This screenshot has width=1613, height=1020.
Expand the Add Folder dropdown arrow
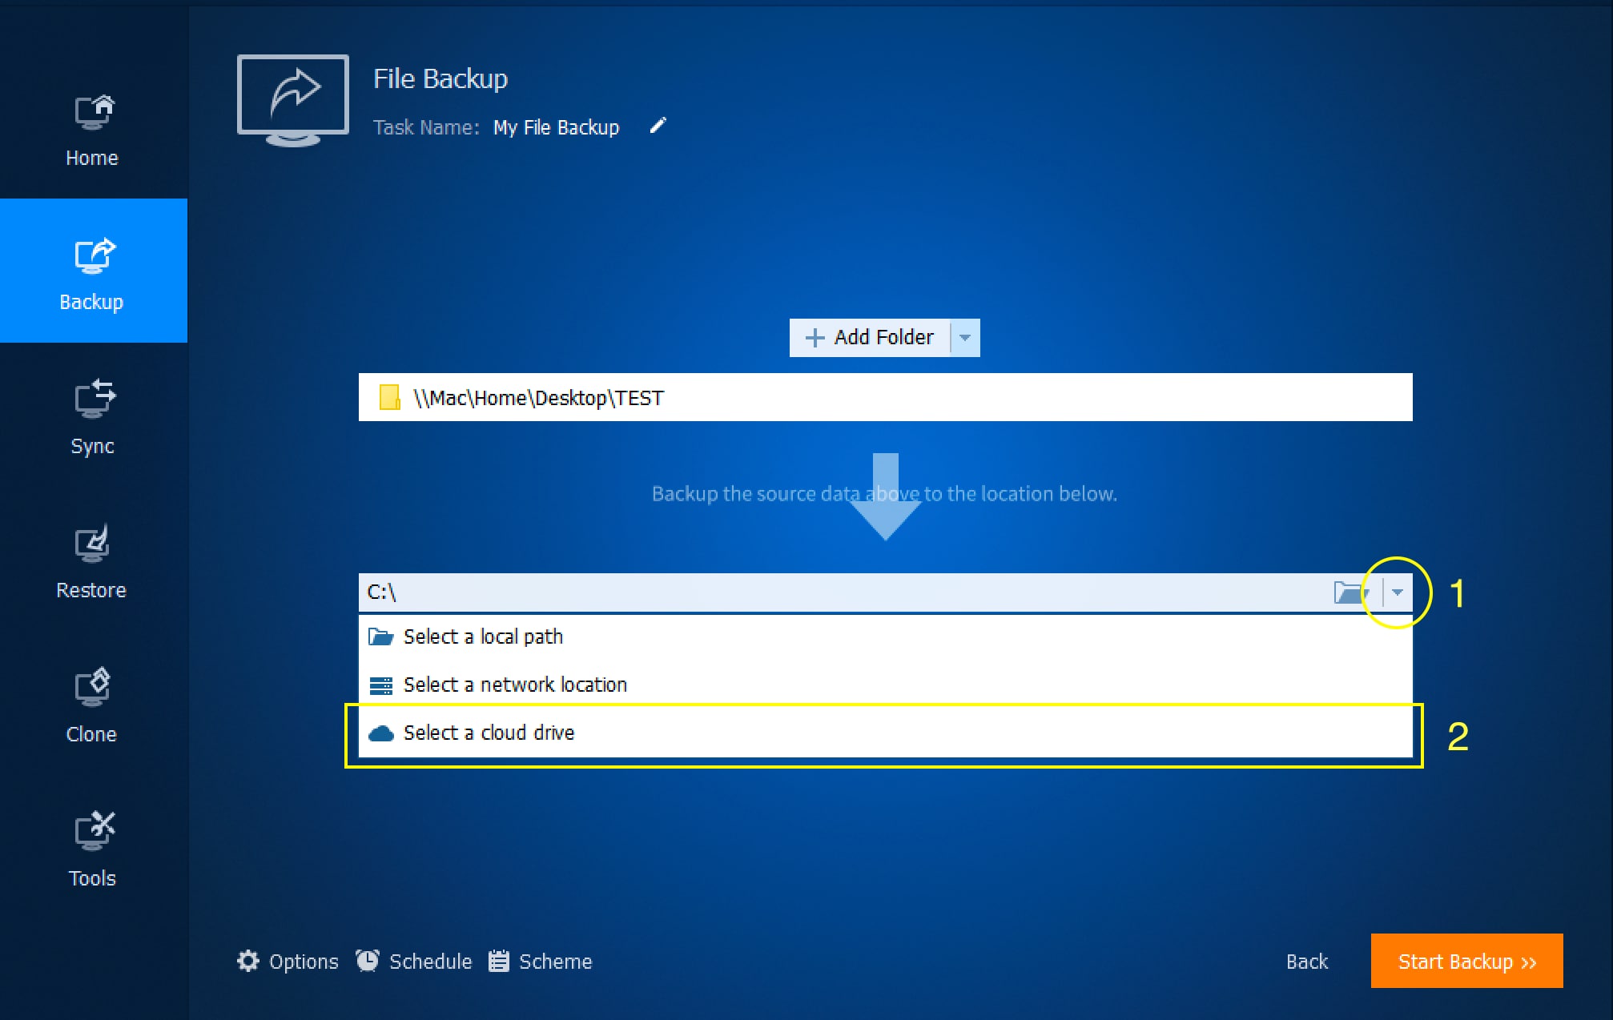[x=965, y=338]
